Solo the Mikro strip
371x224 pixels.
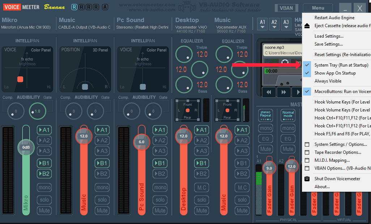[x=44, y=200]
